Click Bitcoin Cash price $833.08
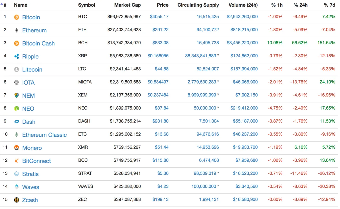340x209 pixels. click(x=160, y=43)
